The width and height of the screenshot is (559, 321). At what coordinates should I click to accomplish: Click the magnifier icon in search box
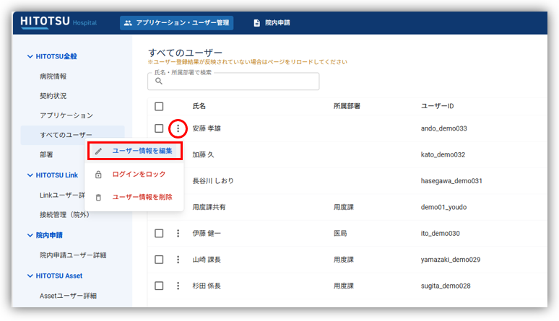[160, 82]
